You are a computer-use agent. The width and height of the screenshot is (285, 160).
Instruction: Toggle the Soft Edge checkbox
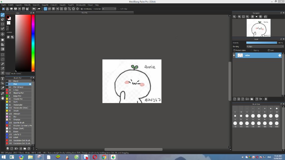pos(119,9)
